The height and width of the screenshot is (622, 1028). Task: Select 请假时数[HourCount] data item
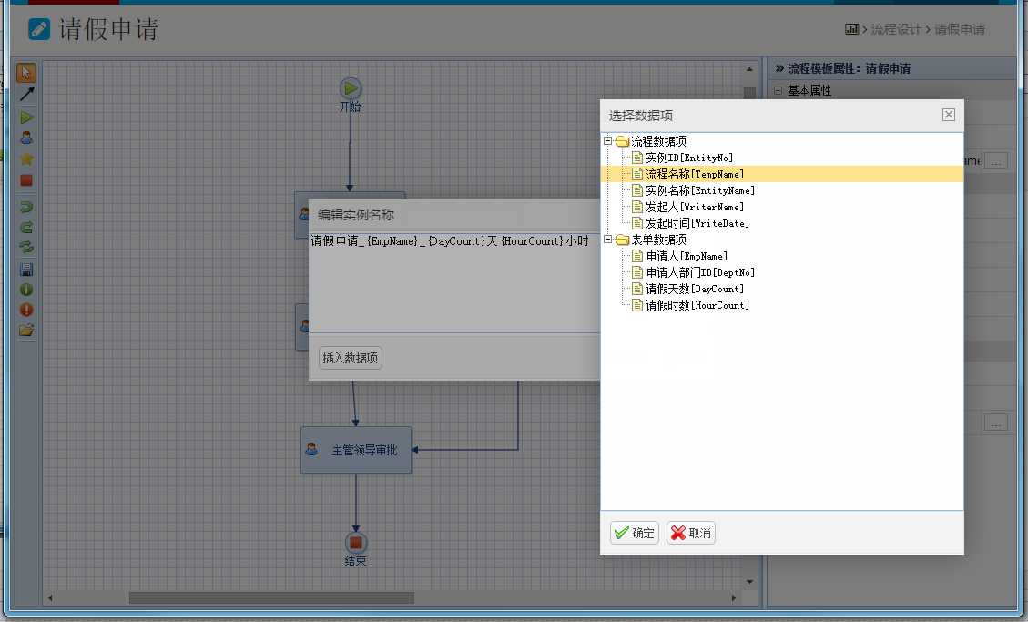click(697, 305)
